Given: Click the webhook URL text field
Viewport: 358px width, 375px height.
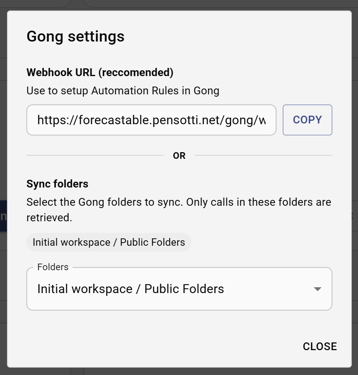Looking at the screenshot, I should pos(151,120).
